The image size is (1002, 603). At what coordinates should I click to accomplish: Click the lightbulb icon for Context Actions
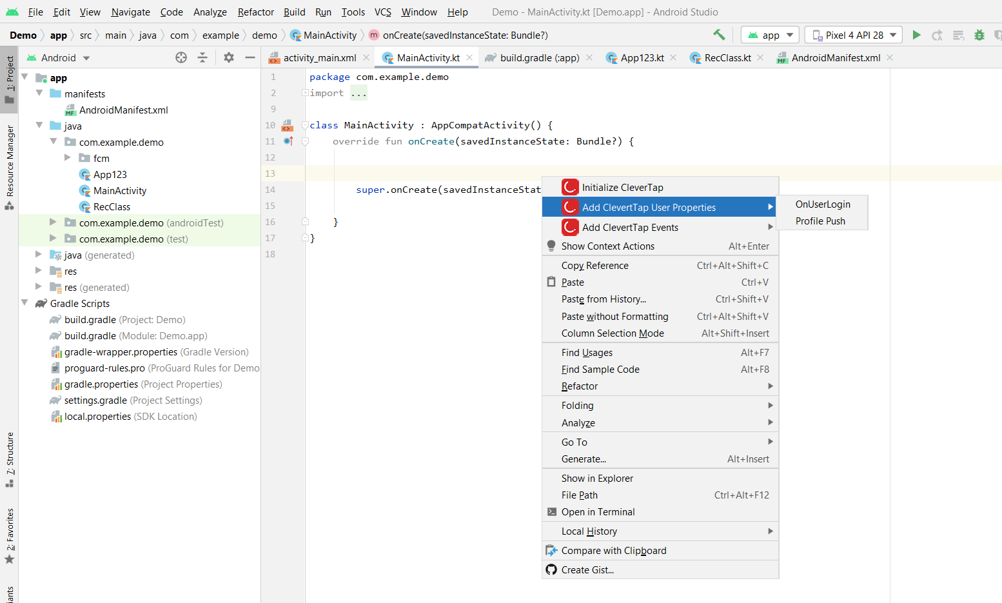551,246
